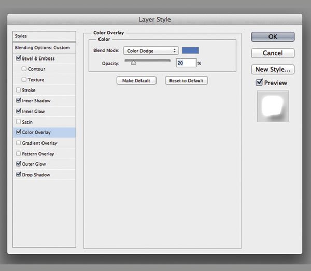Click the Opacity slider handle
Screen dimensions: 311x271
(x=133, y=63)
